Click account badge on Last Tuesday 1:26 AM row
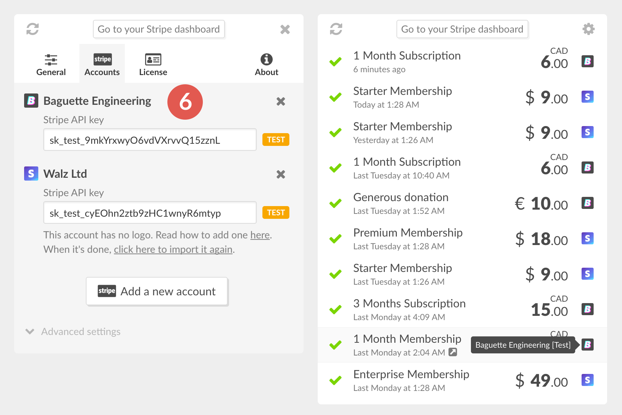 588,274
